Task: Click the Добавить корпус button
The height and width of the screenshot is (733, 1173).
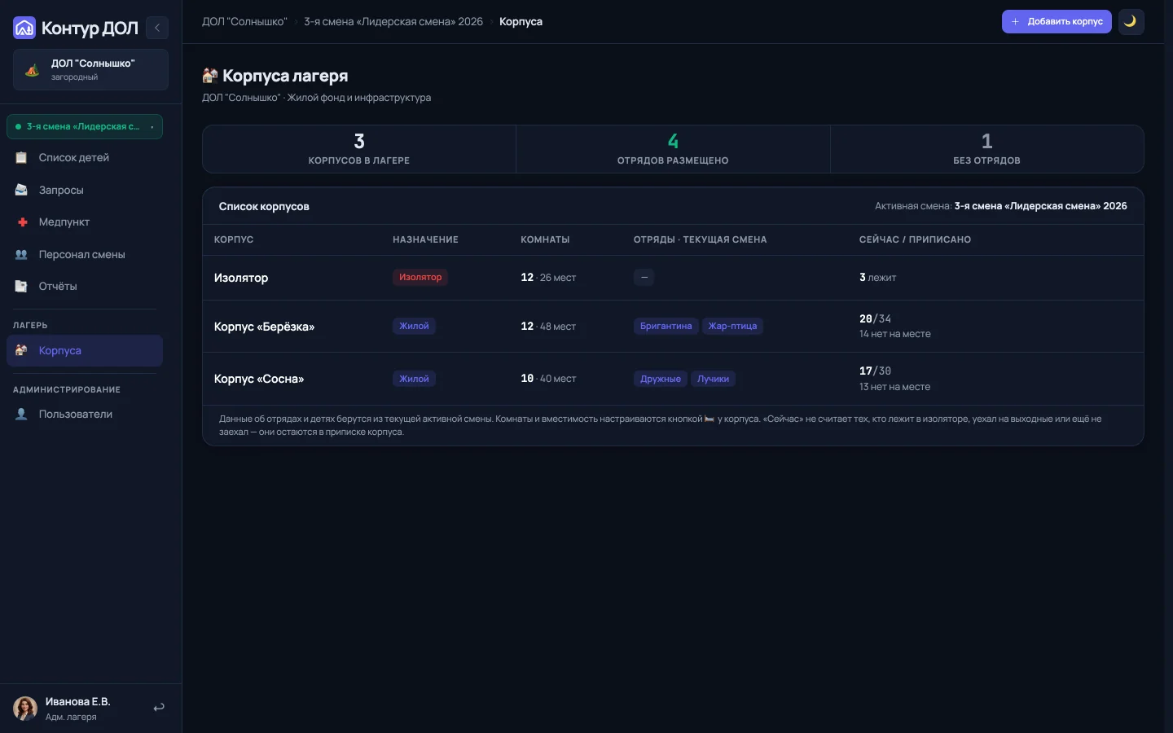Action: point(1057,22)
